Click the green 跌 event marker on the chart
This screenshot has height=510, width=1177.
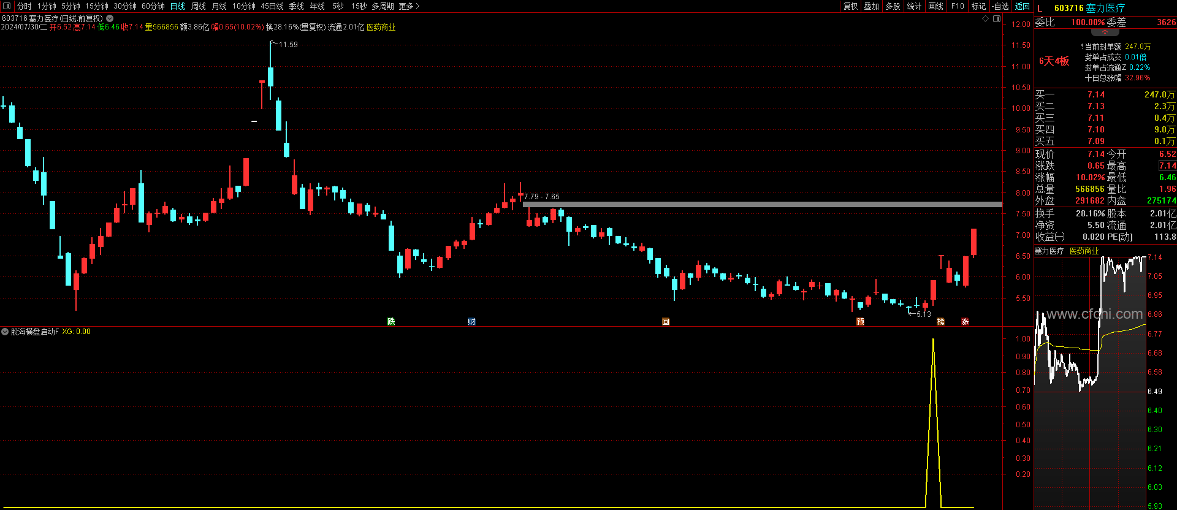(x=391, y=321)
